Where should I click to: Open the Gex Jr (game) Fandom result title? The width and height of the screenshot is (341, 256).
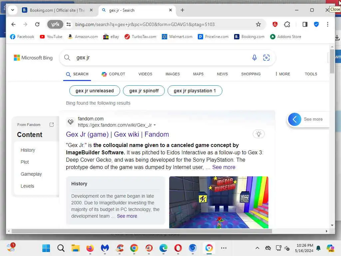pyautogui.click(x=118, y=134)
